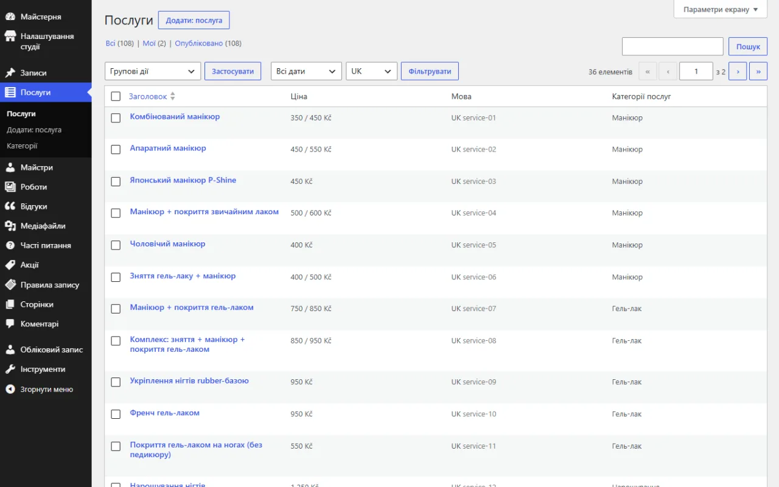Open the Групові дії bulk actions dropdown
779x487 pixels.
153,71
